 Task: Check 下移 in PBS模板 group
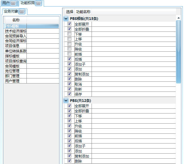coord(69,34)
